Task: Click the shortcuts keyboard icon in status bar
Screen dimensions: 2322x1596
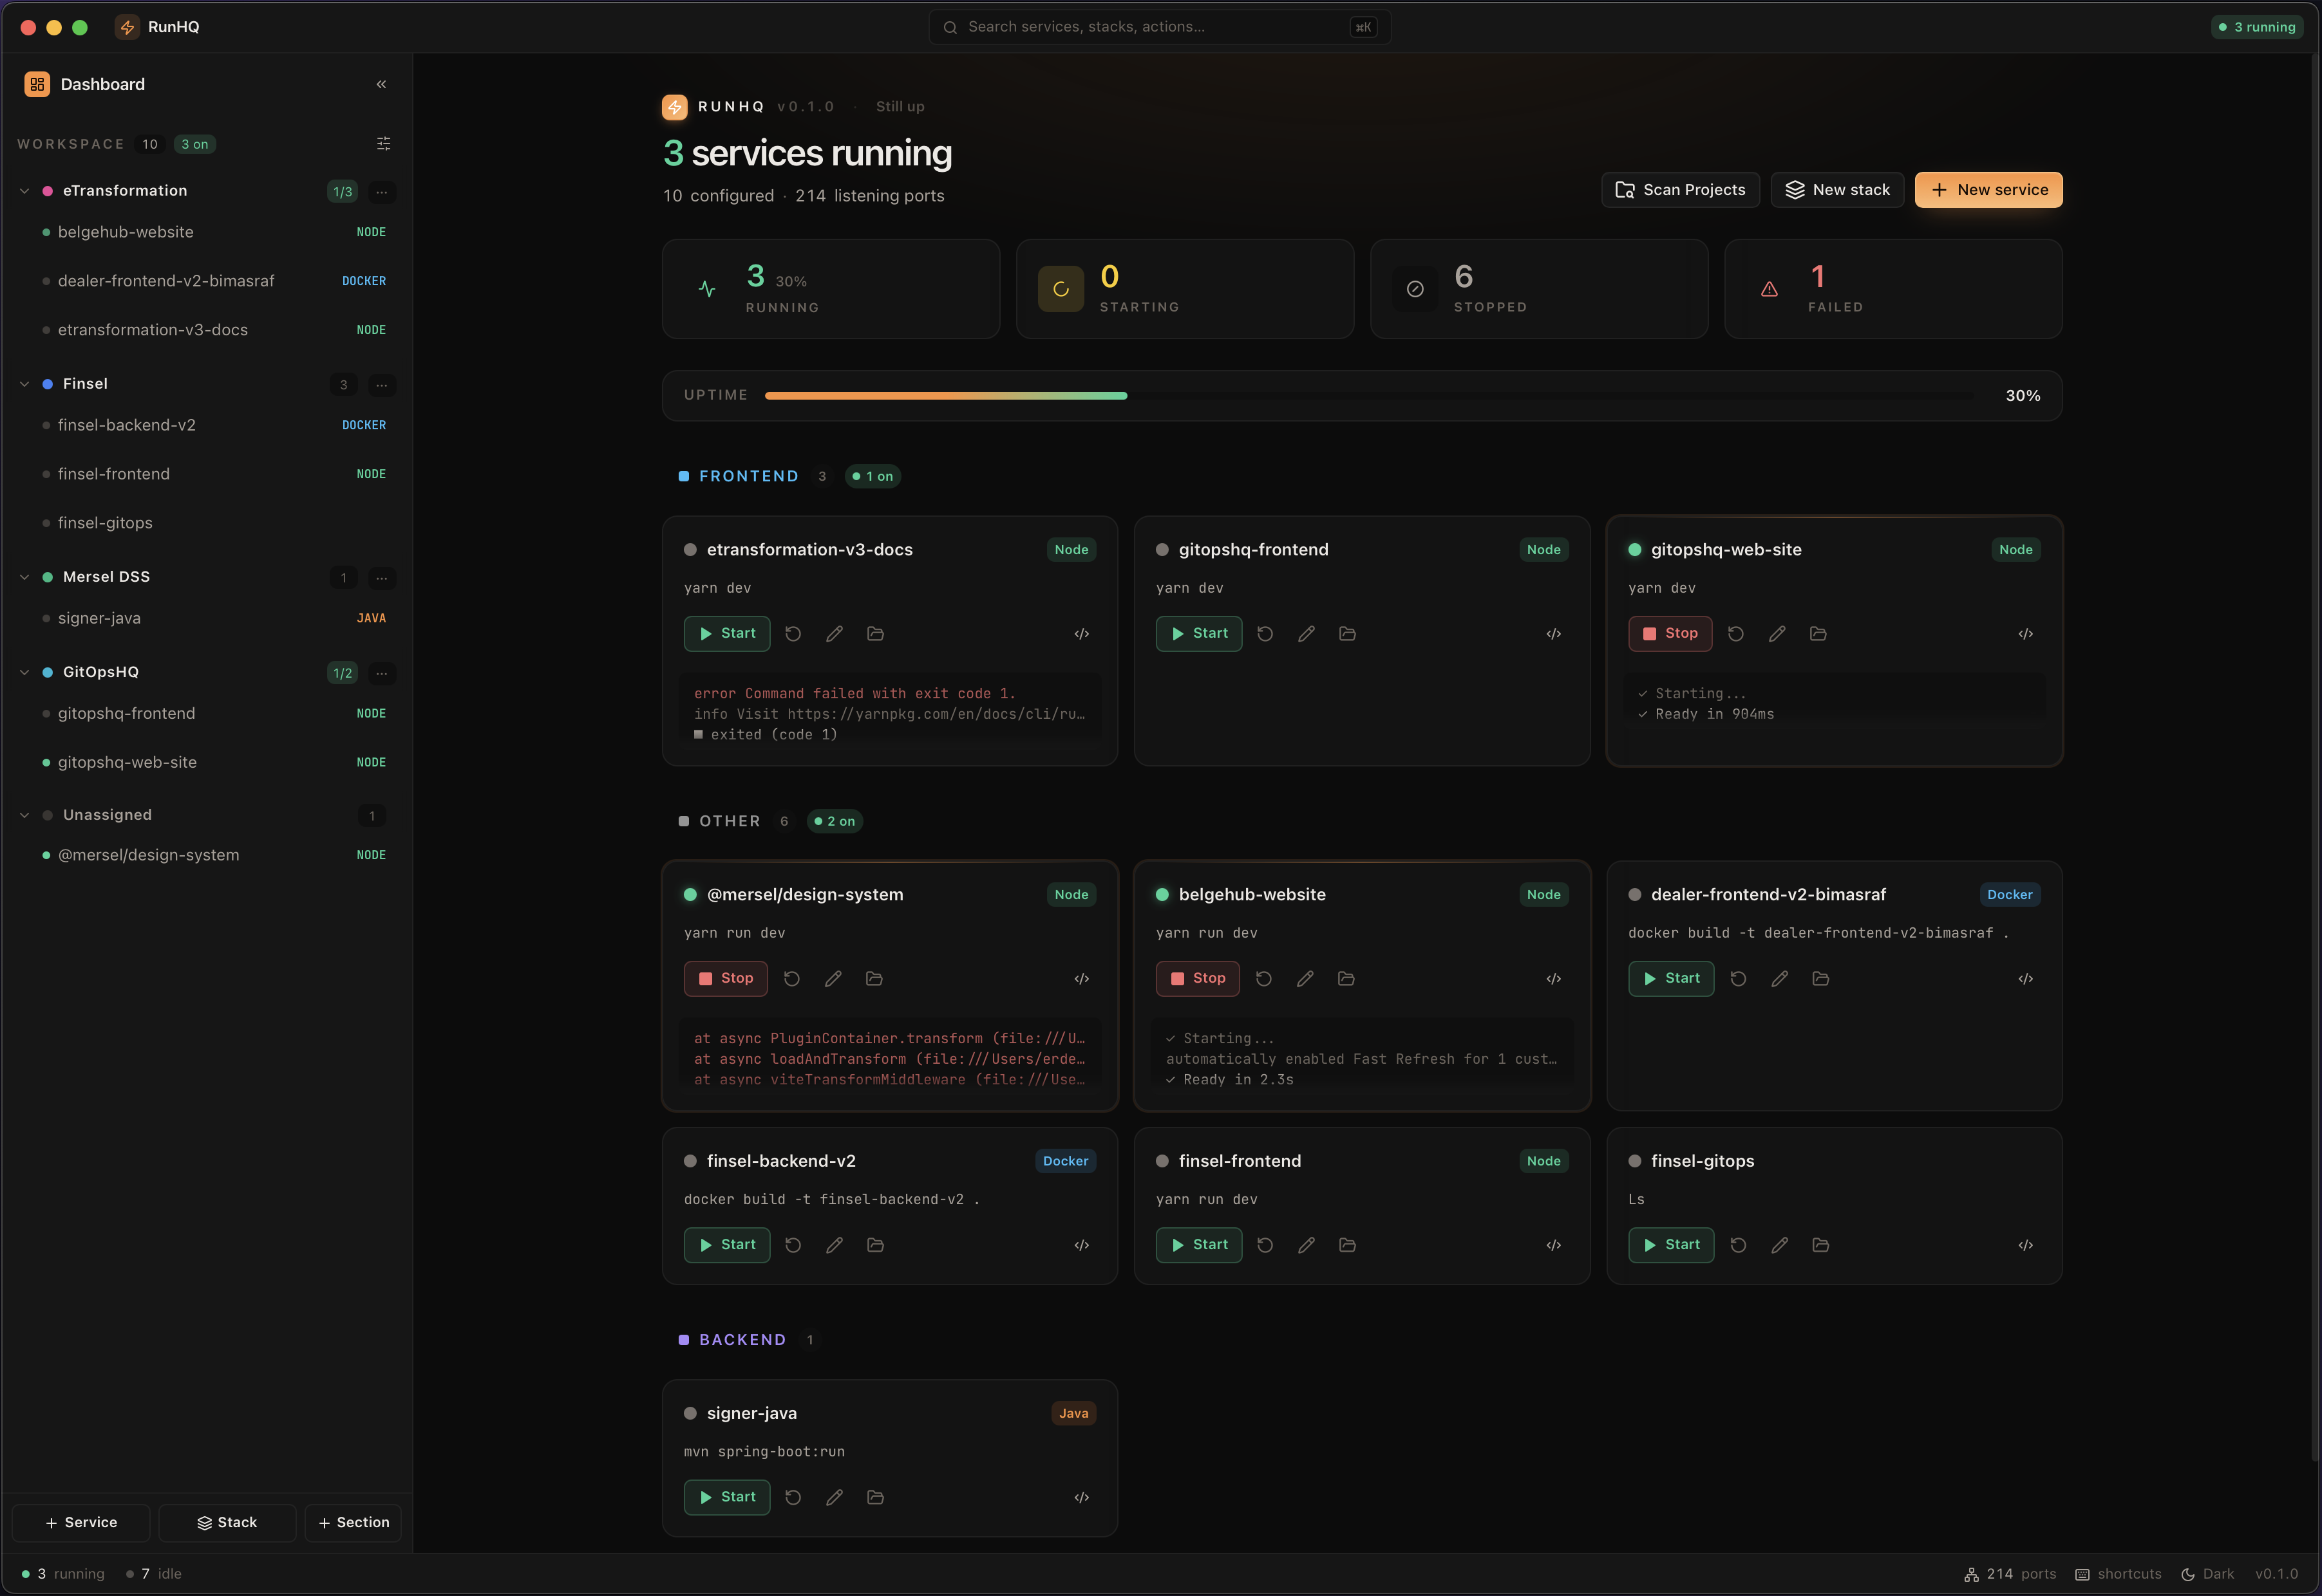Action: [x=2082, y=1574]
